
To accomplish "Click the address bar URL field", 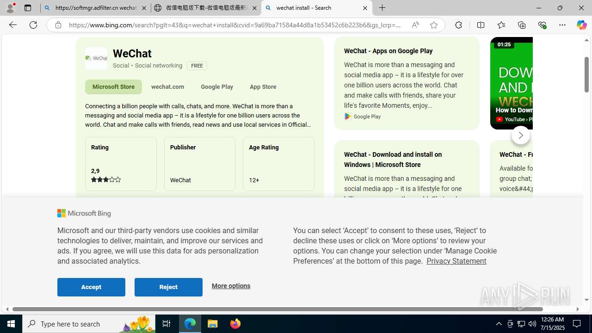I will (235, 25).
